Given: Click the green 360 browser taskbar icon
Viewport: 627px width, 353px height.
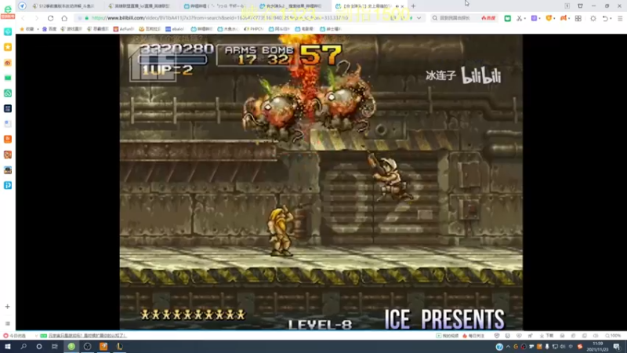Looking at the screenshot, I should click(71, 347).
